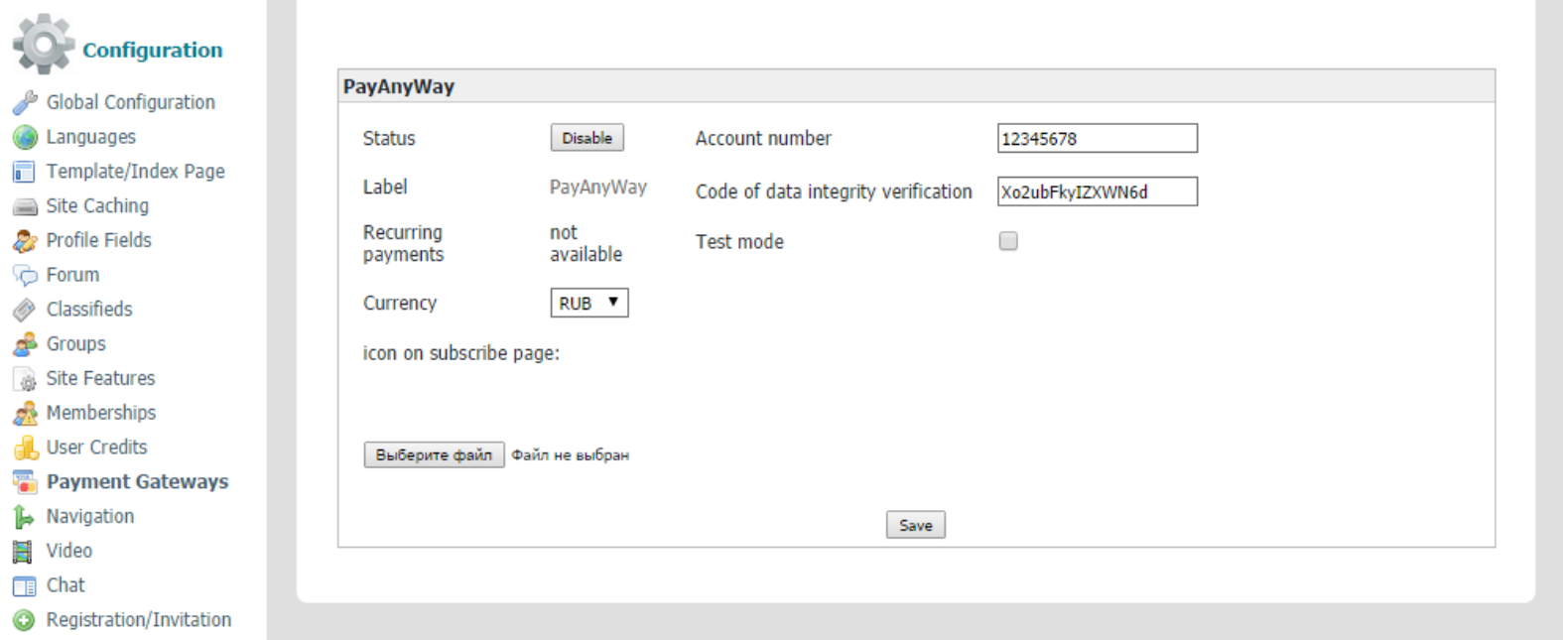Open Global Configuration menu item
1563x640 pixels.
(130, 102)
